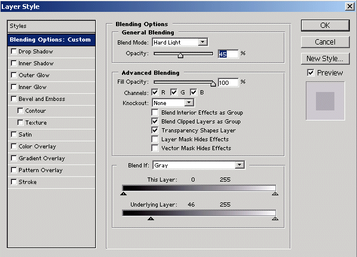Tick the Inner Glow checkbox
Screen dimensions: 357x257
tap(14, 87)
